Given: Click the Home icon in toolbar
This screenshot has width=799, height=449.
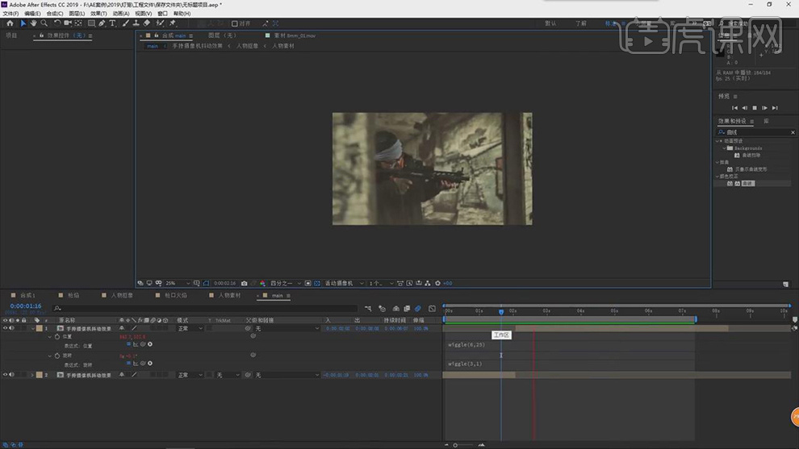Looking at the screenshot, I should [x=10, y=23].
